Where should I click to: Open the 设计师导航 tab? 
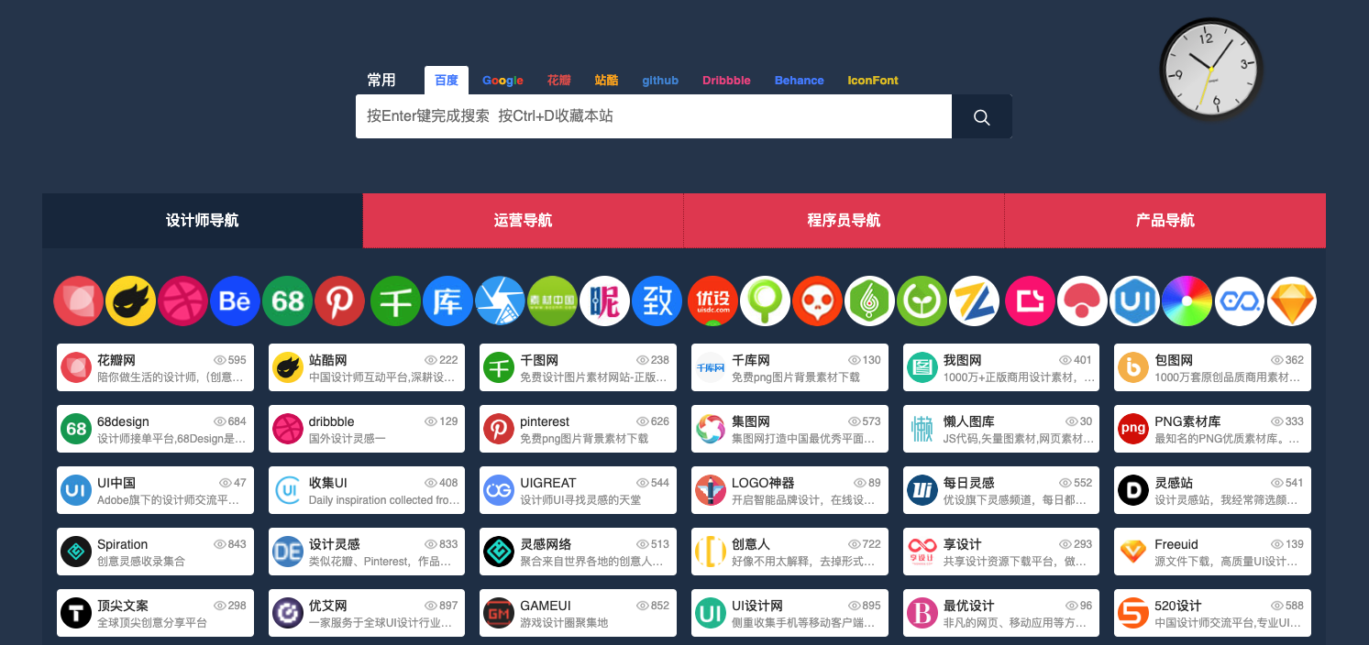point(203,221)
